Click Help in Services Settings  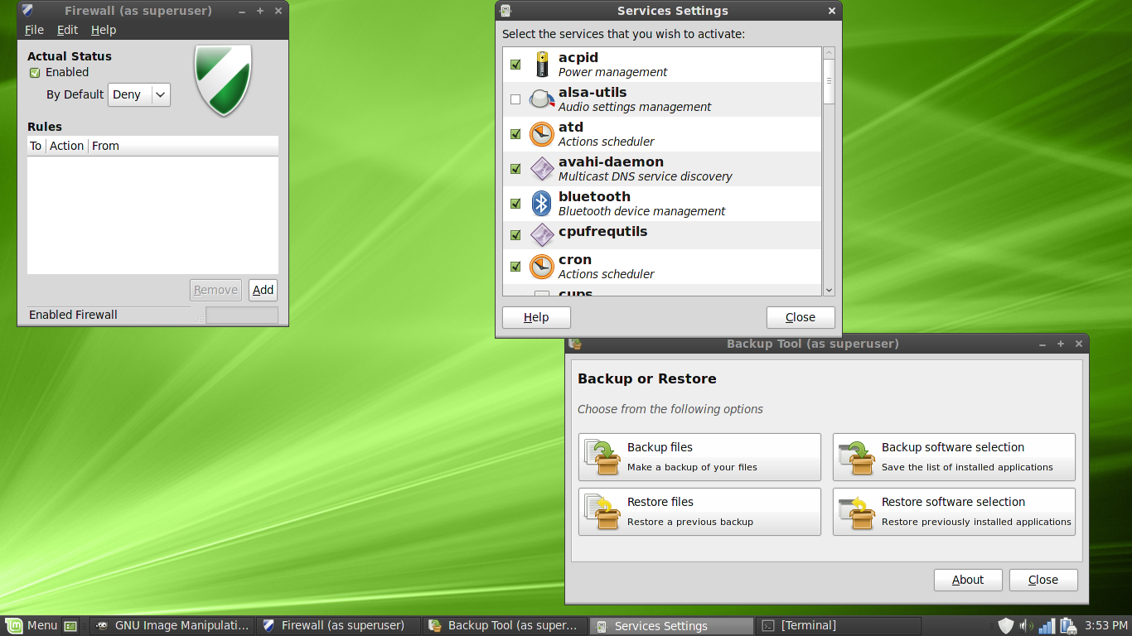point(536,317)
